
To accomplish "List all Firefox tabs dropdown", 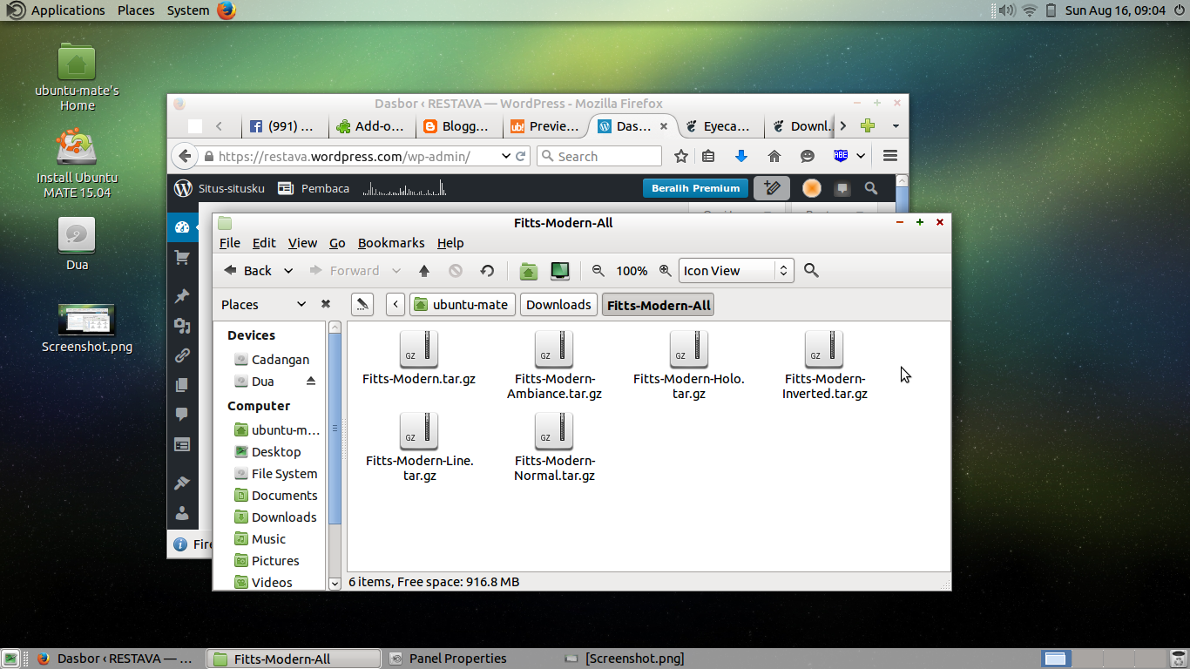I will click(x=895, y=126).
